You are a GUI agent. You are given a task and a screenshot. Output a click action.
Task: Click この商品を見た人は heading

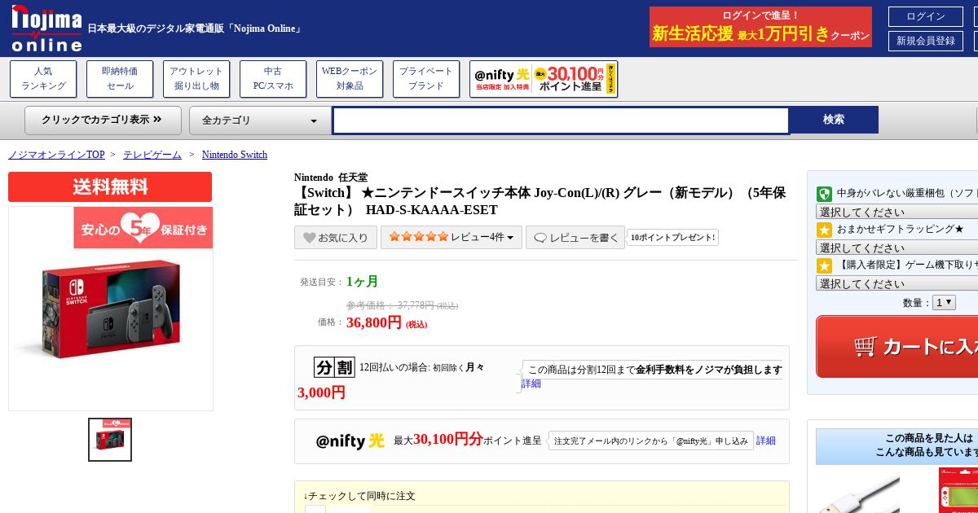point(929,438)
